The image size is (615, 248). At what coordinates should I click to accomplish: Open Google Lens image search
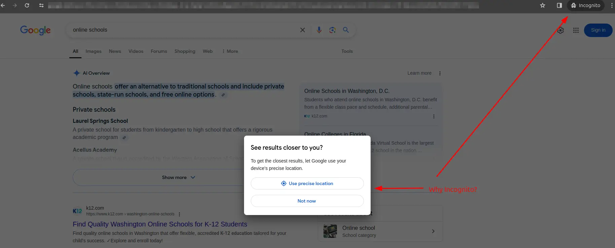tap(332, 30)
